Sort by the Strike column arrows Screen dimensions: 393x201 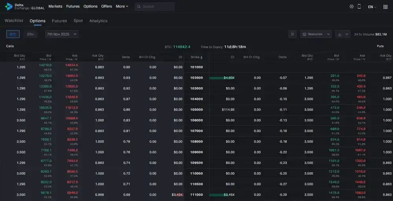click(x=202, y=57)
